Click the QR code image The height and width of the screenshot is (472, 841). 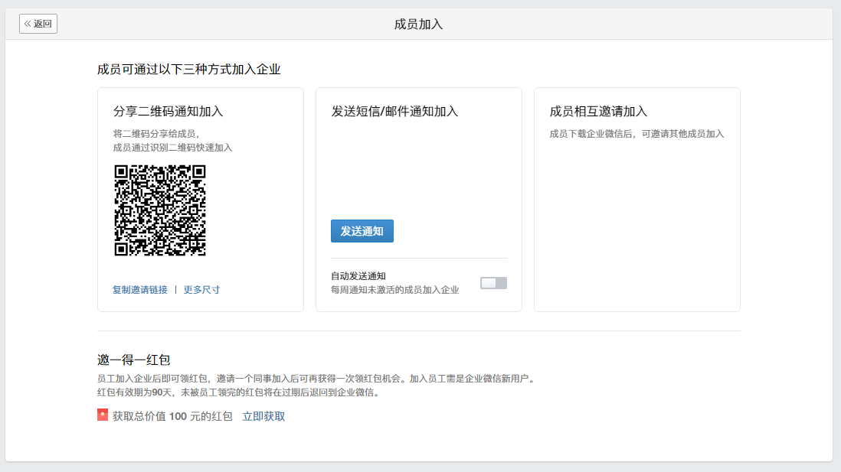160,210
